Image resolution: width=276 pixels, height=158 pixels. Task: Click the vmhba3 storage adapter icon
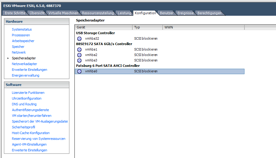(79, 60)
